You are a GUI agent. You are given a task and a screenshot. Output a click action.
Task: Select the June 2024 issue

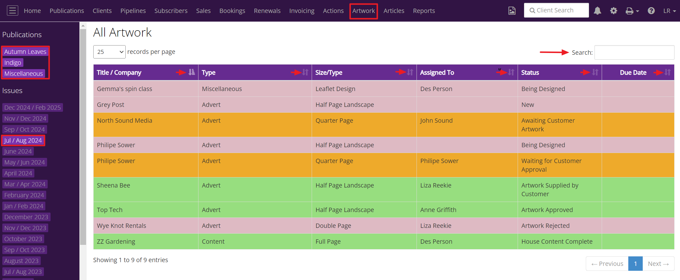18,151
